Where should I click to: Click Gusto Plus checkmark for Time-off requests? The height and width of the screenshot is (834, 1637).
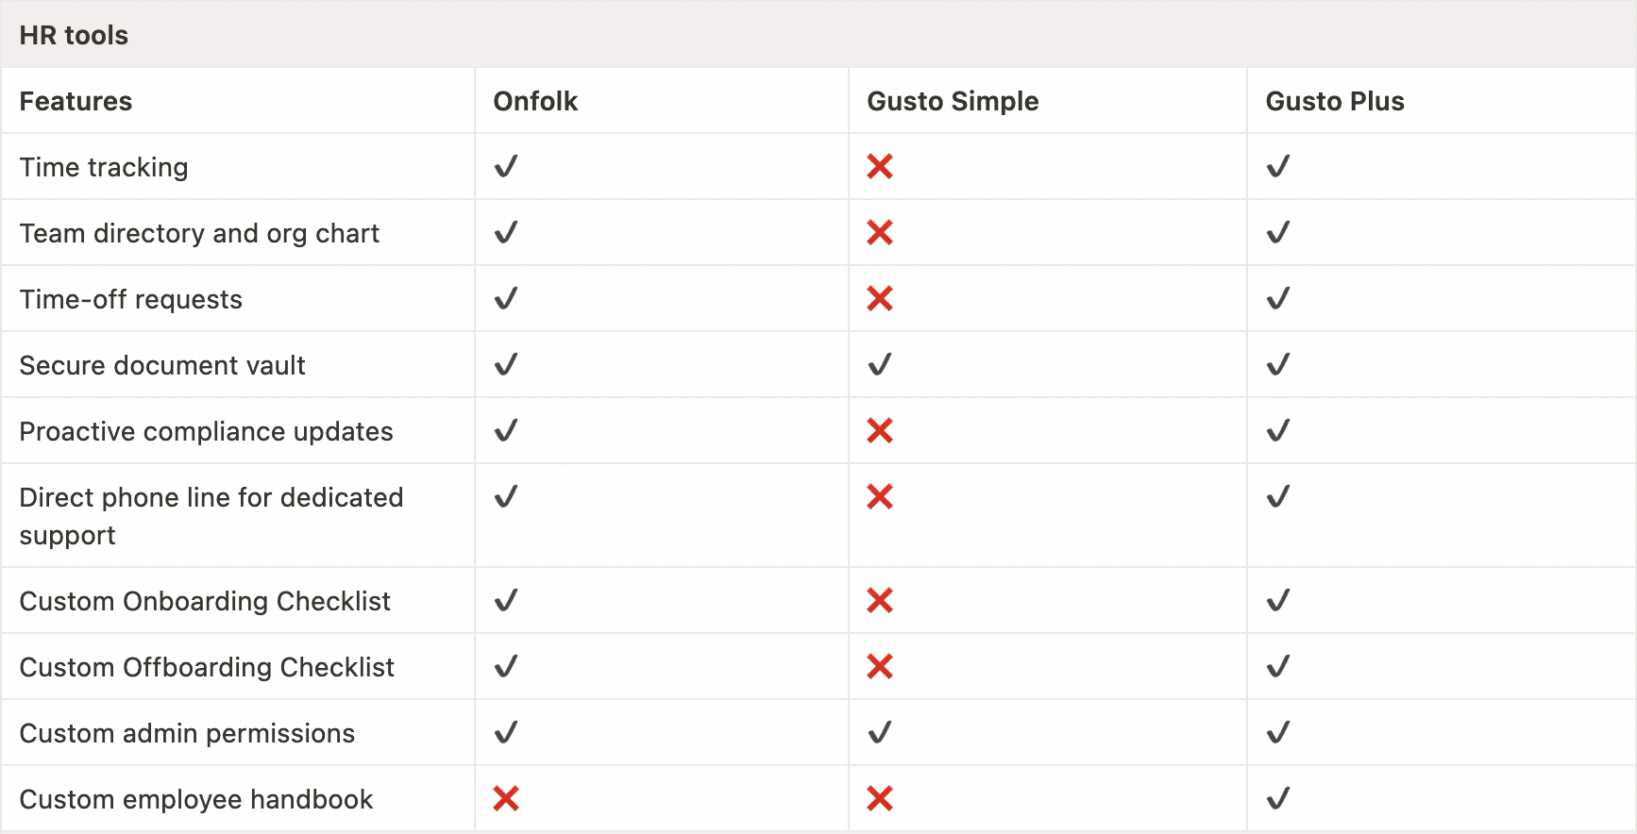click(x=1278, y=299)
